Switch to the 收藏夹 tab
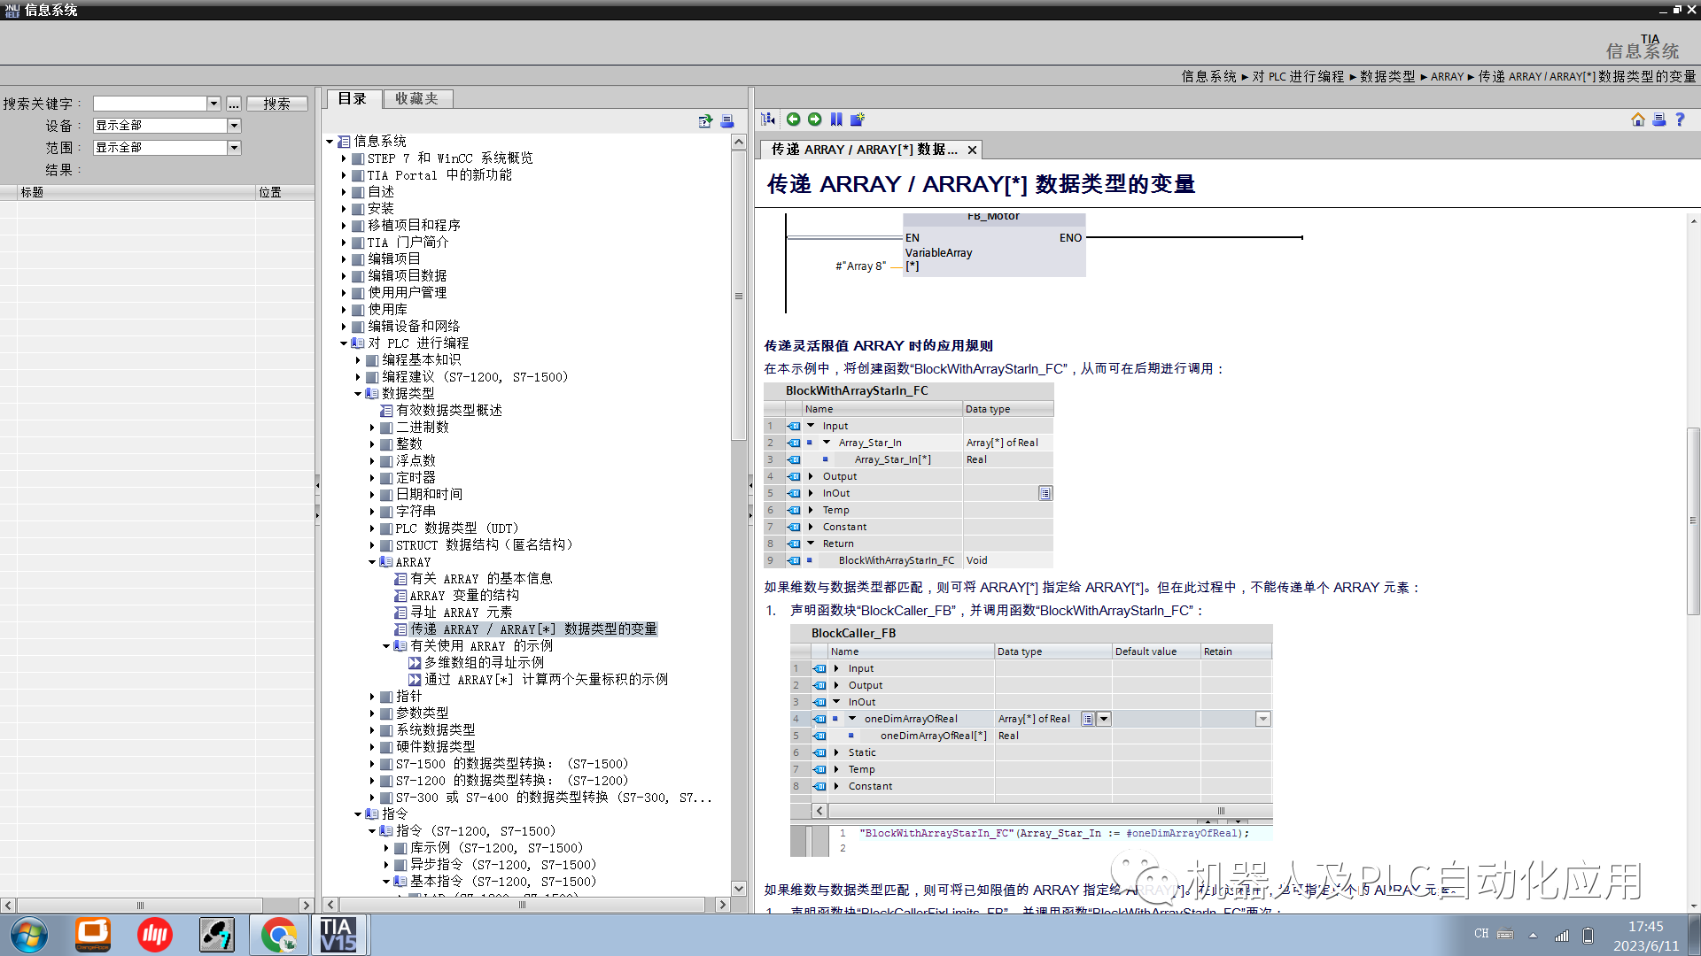Screen dimensions: 1701x956 click(416, 98)
